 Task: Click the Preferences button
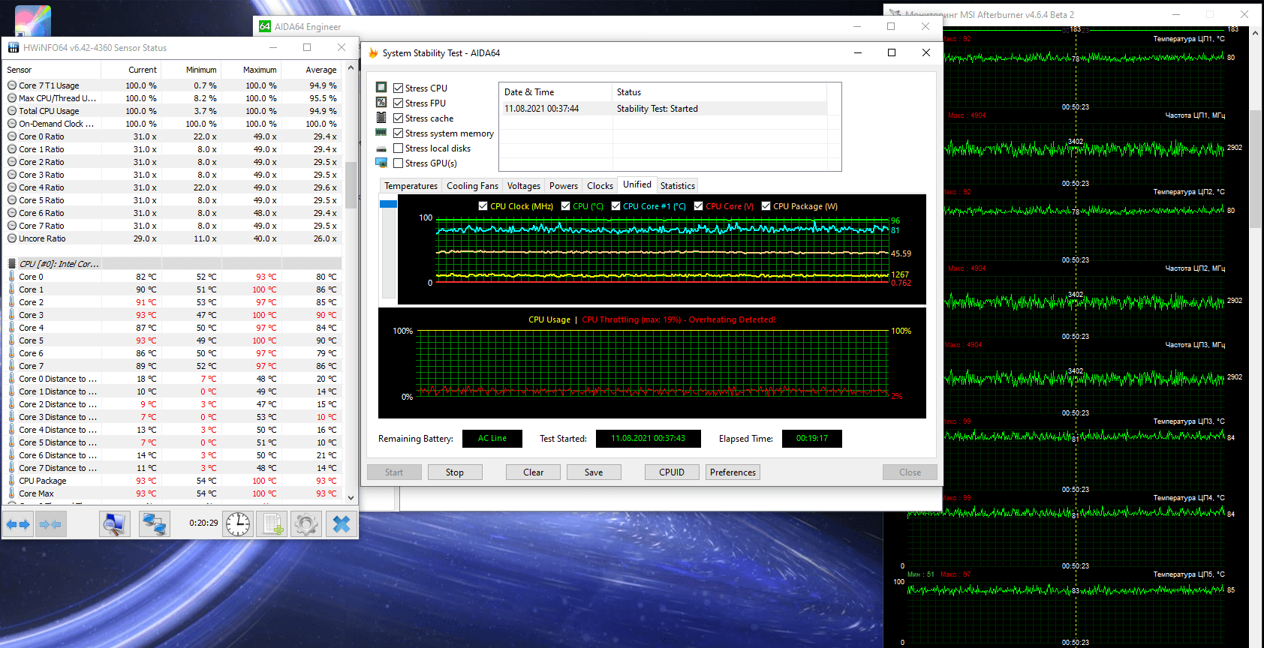(x=733, y=472)
